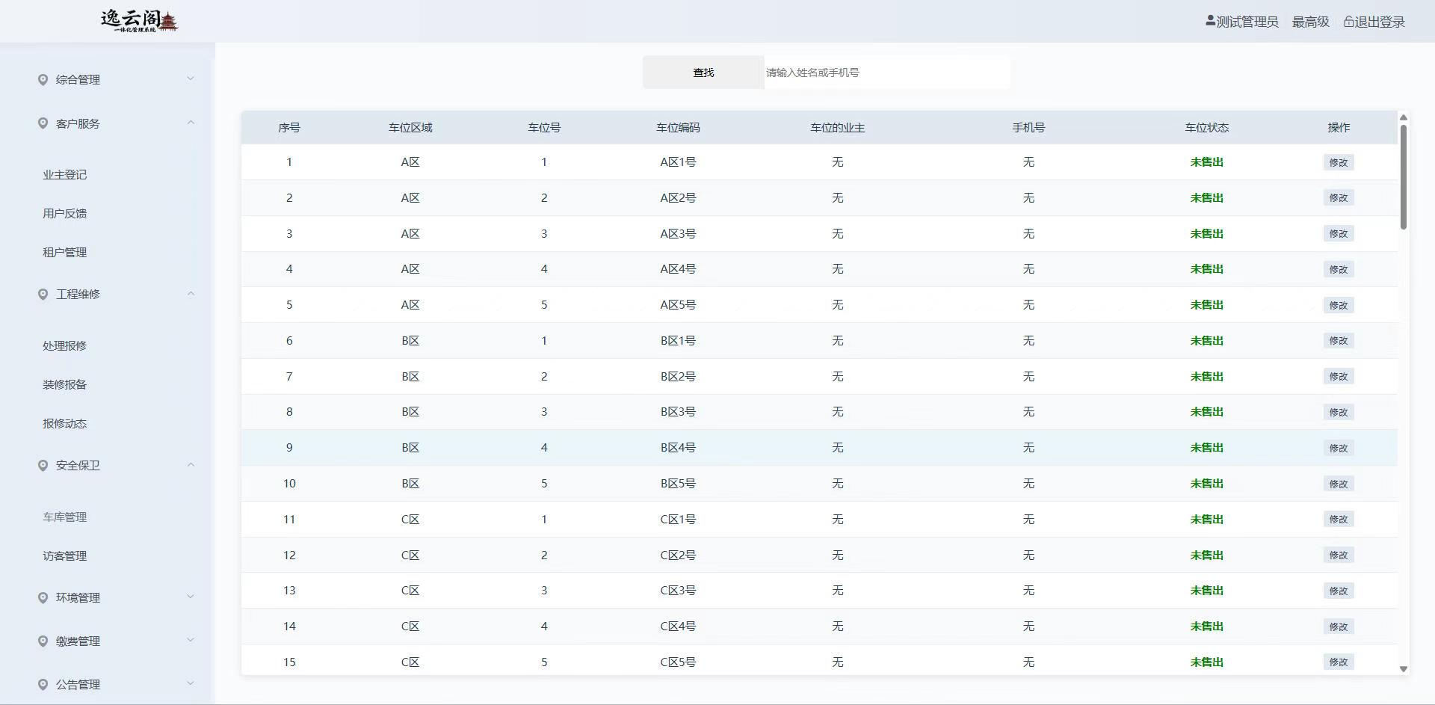Edit the B区4号 row with 修改
The width and height of the screenshot is (1435, 705).
[x=1338, y=448]
